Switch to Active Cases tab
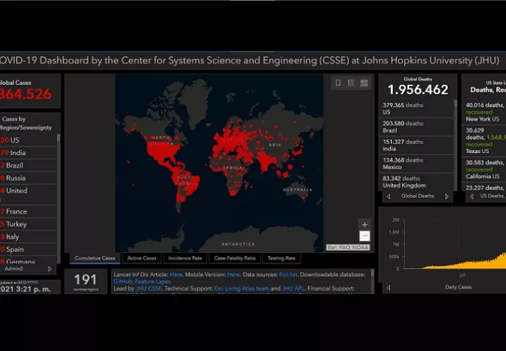The image size is (506, 351). click(x=142, y=258)
